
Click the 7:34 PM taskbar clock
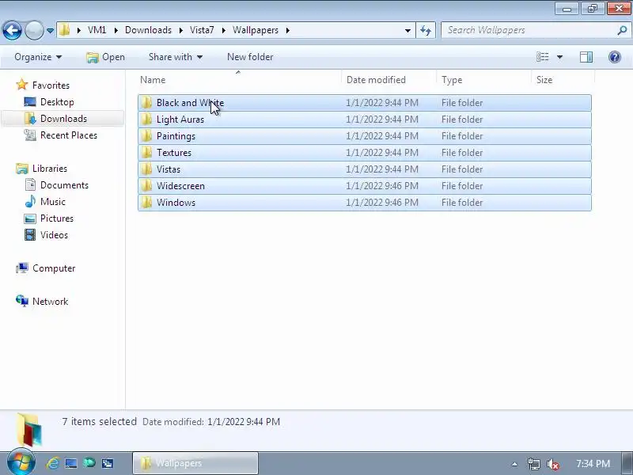coord(593,464)
